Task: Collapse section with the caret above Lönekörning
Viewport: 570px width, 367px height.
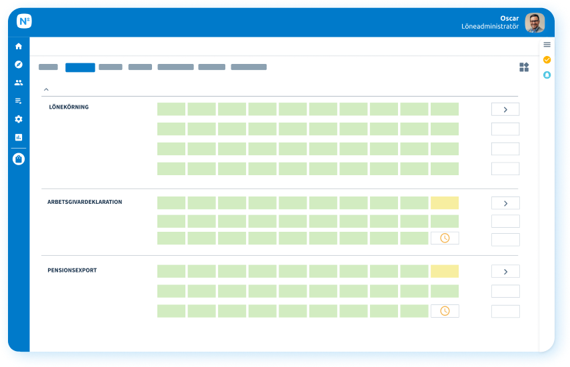Action: click(46, 89)
